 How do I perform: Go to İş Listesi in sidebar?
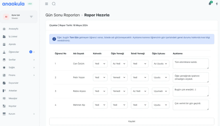pyautogui.click(x=13, y=37)
